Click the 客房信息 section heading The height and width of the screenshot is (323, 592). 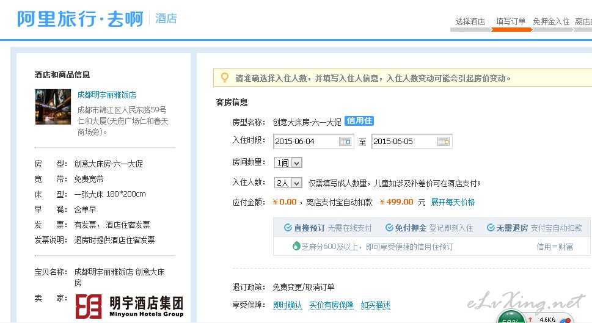232,102
